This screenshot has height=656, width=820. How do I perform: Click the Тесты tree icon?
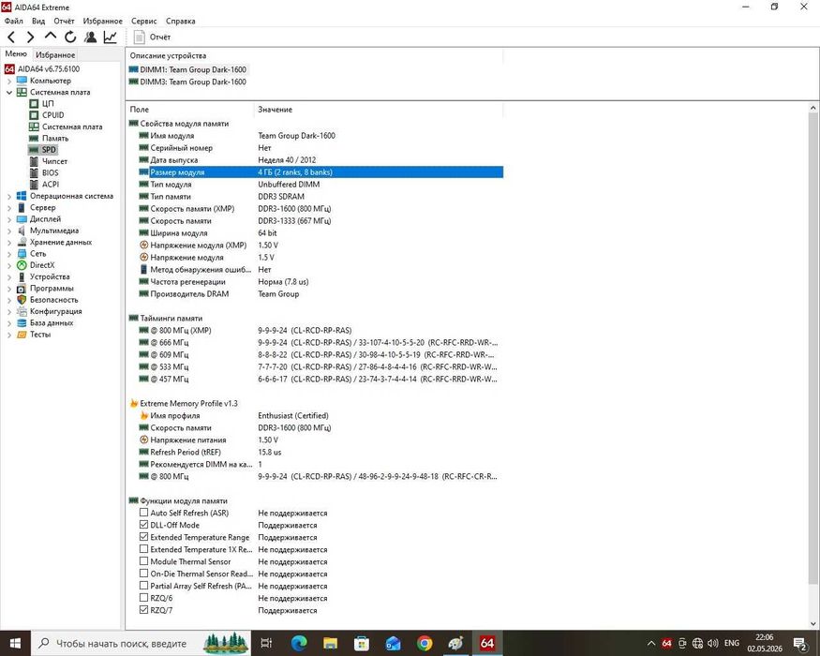click(x=22, y=335)
